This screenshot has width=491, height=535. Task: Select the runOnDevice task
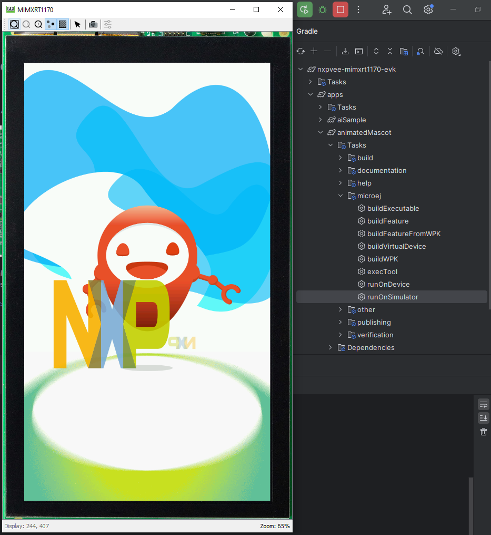tap(388, 284)
